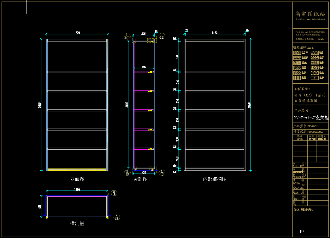
Task: Select the 立面图 drawing title
Action: (77, 179)
